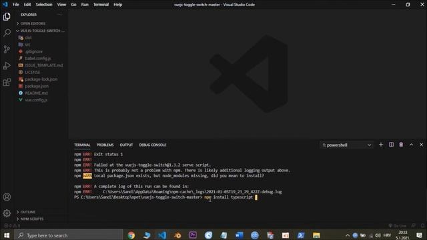Click errors and warnings status indicator
The width and height of the screenshot is (427, 240).
pyautogui.click(x=12, y=225)
